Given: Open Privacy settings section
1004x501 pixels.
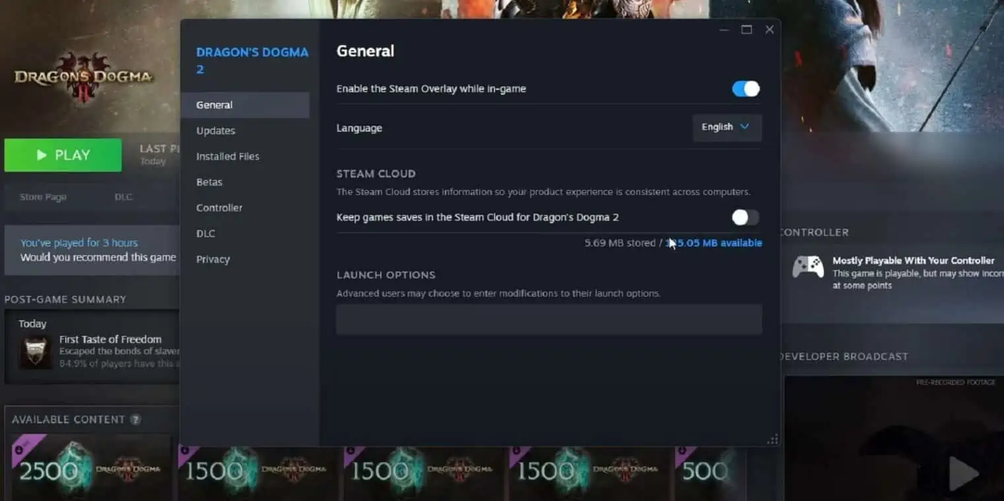Looking at the screenshot, I should 213,259.
